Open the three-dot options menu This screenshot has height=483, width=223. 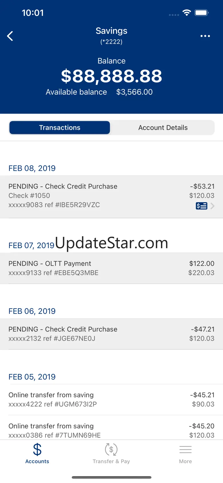point(205,36)
